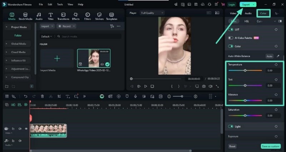This screenshot has height=152, width=286.
Task: Open the Stickers library
Action: click(x=99, y=16)
